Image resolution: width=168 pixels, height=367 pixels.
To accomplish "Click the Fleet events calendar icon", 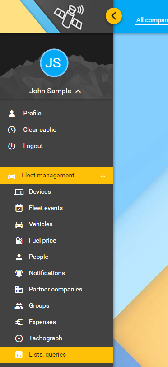I will point(19,208).
